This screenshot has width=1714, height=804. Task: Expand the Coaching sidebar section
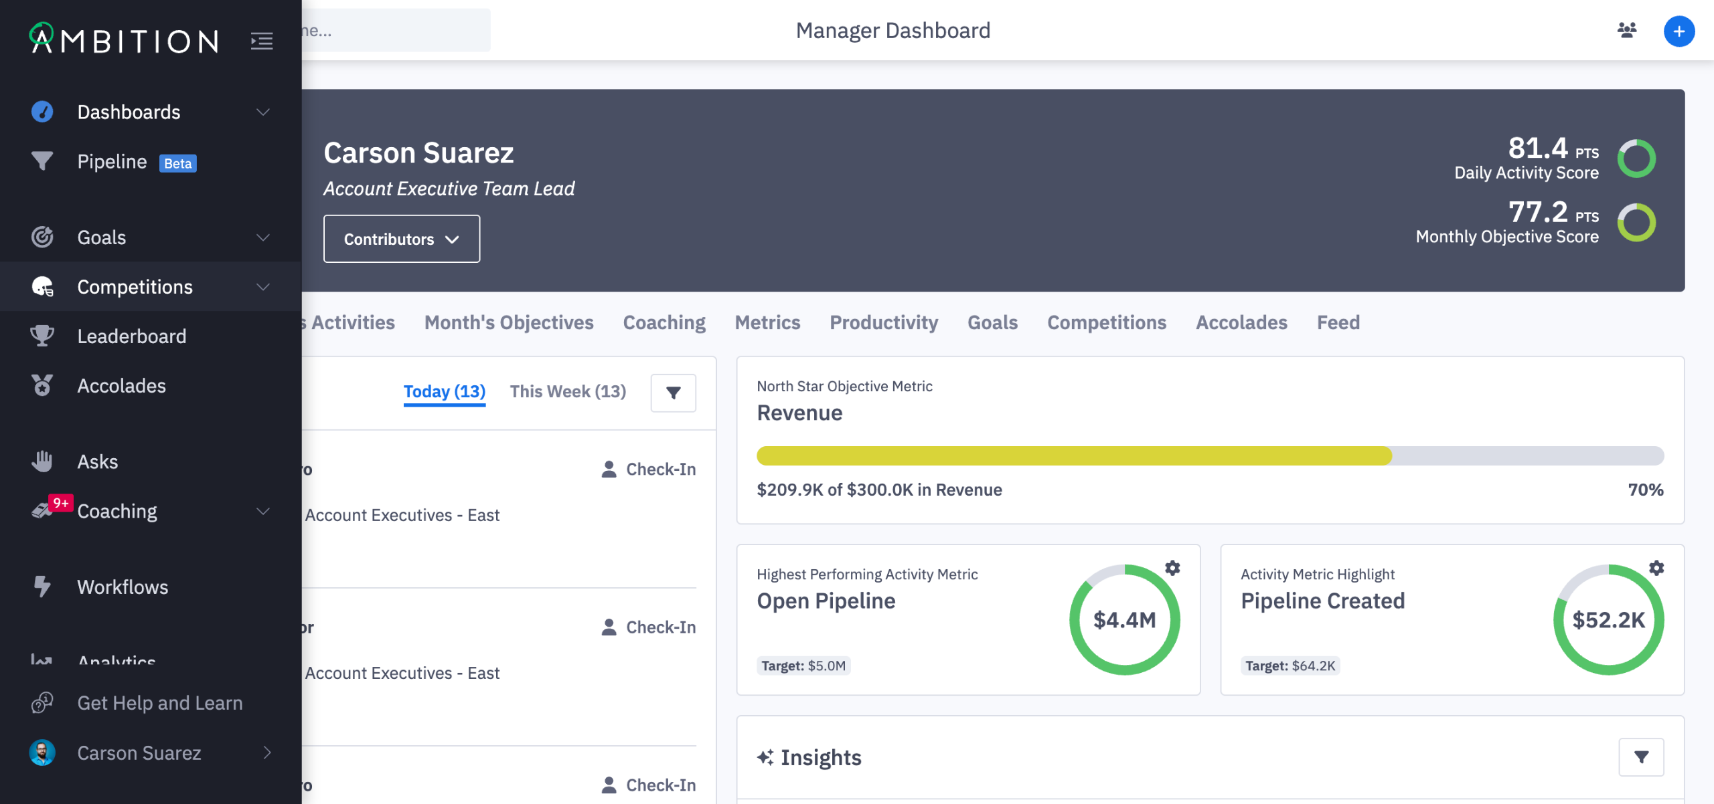pyautogui.click(x=263, y=512)
